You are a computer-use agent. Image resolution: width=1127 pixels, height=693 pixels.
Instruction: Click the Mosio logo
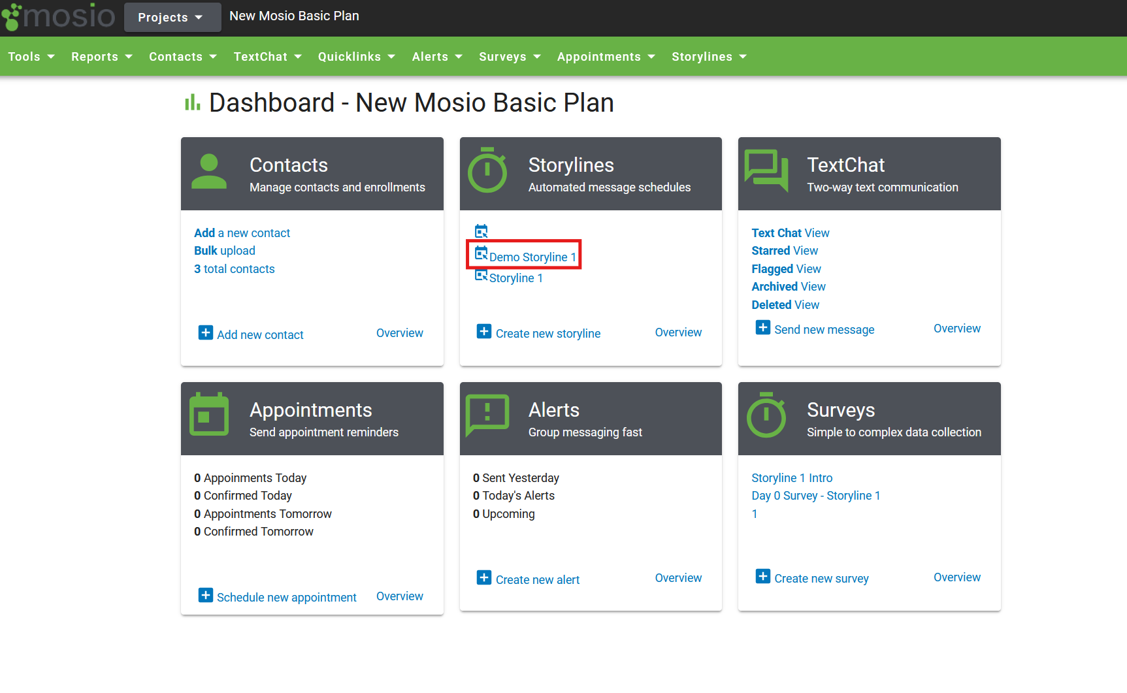(57, 16)
